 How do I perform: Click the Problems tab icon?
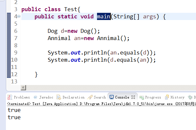(x=10, y=97)
